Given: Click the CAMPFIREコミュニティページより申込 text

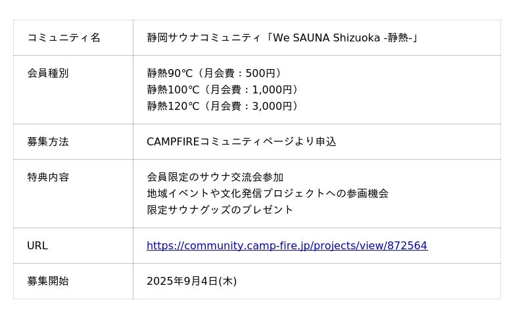Looking at the screenshot, I should (x=241, y=142).
